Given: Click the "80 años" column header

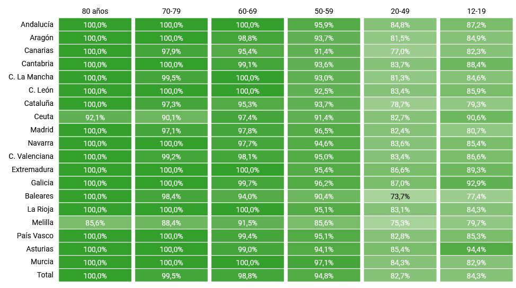Looking at the screenshot, I should 95,11.
